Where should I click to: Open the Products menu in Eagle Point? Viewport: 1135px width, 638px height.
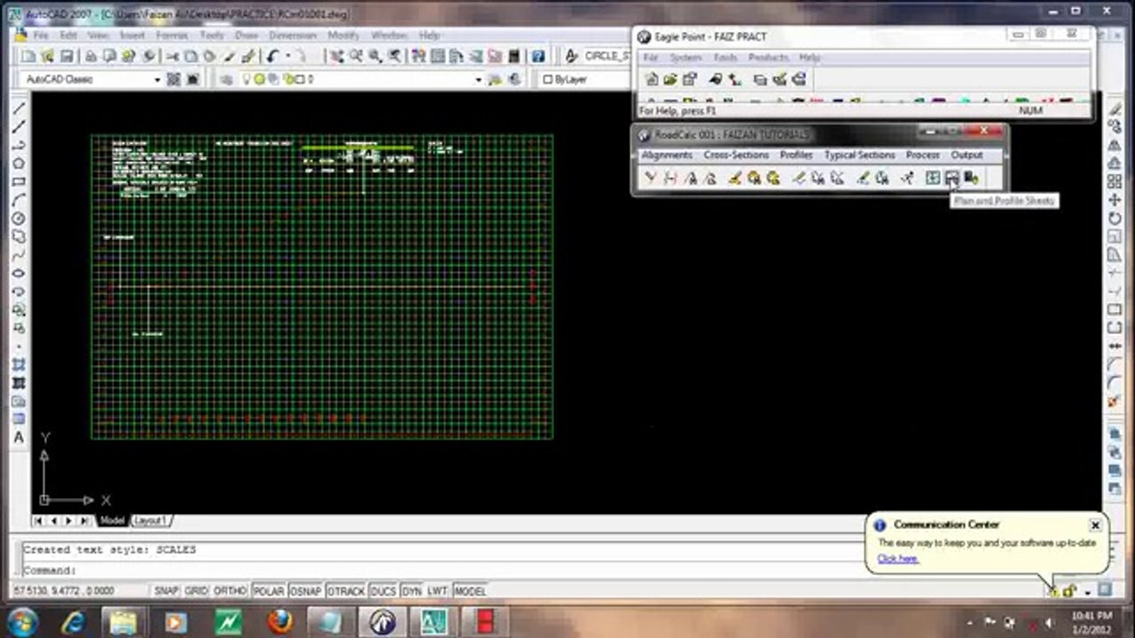(x=768, y=58)
